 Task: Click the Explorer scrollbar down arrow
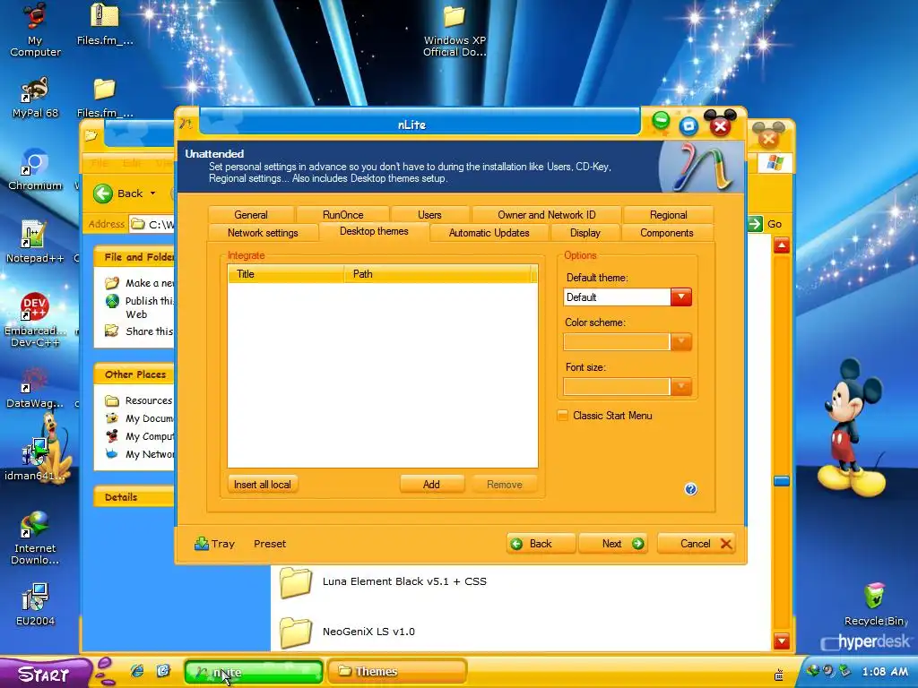click(782, 641)
